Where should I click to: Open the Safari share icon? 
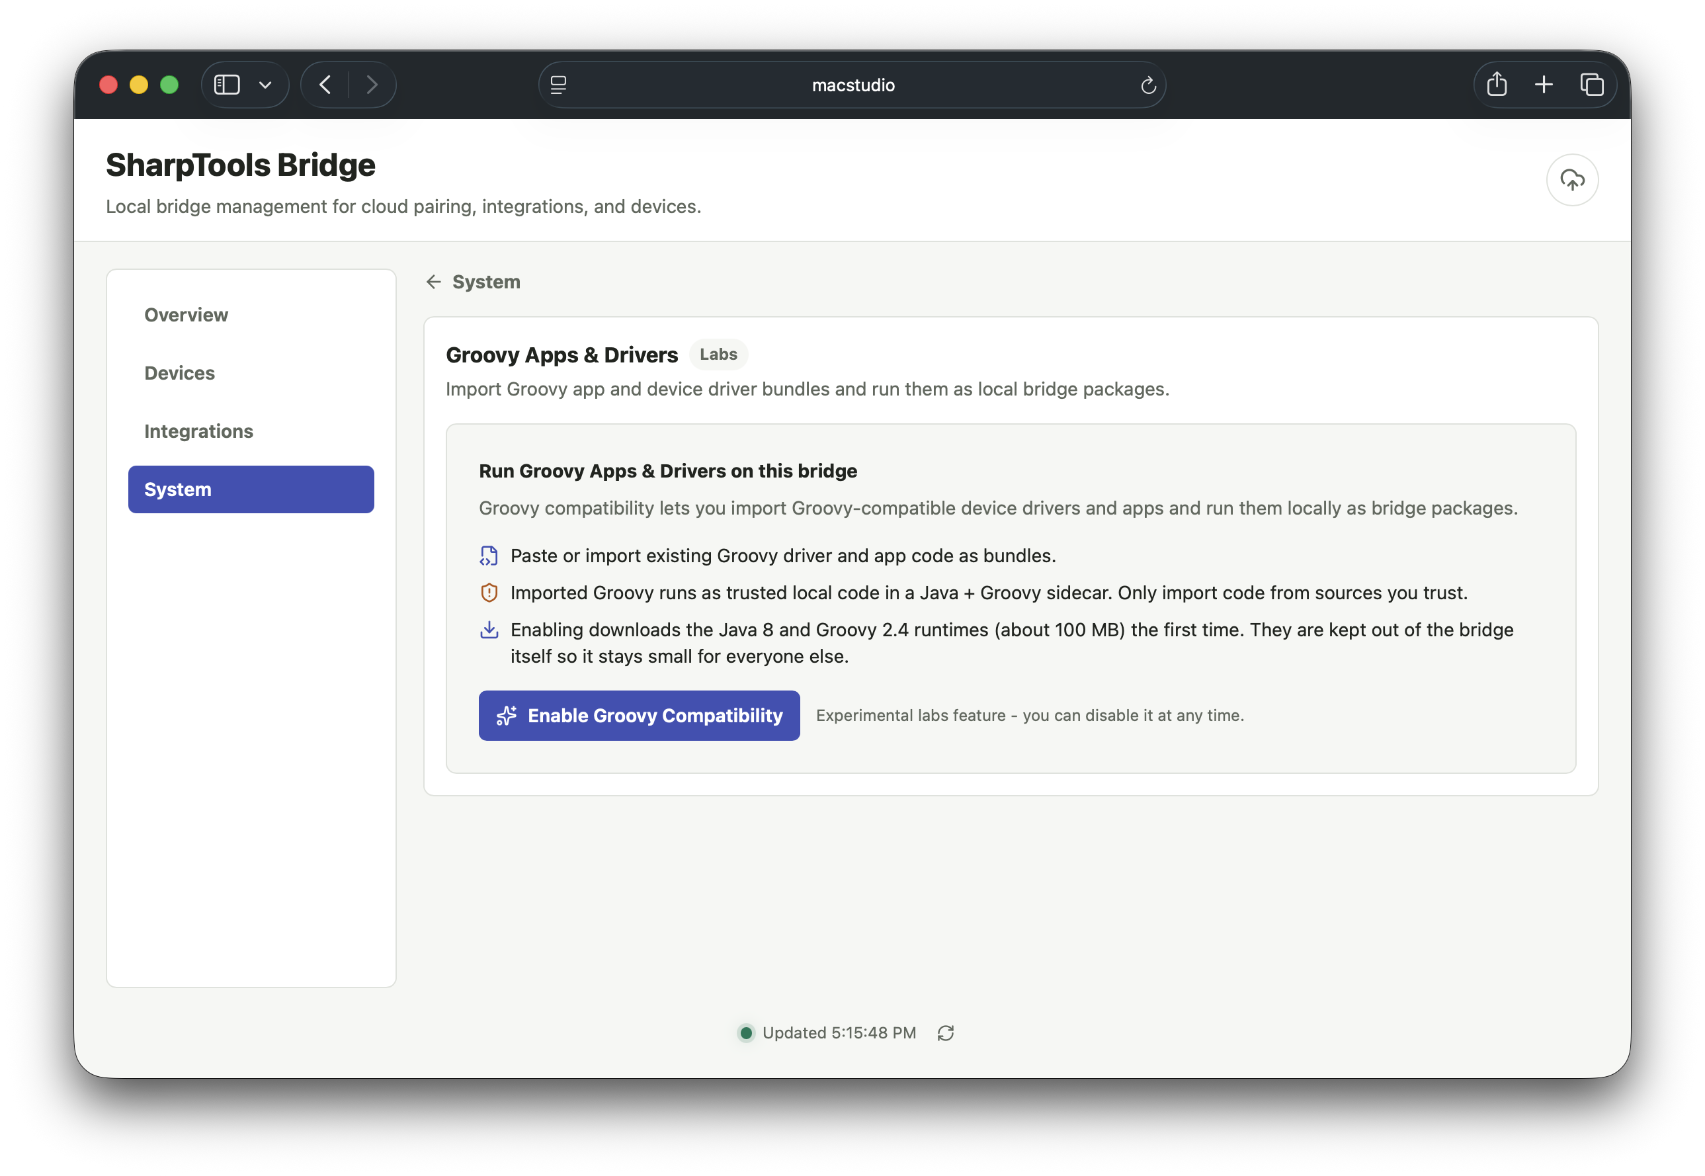point(1497,84)
